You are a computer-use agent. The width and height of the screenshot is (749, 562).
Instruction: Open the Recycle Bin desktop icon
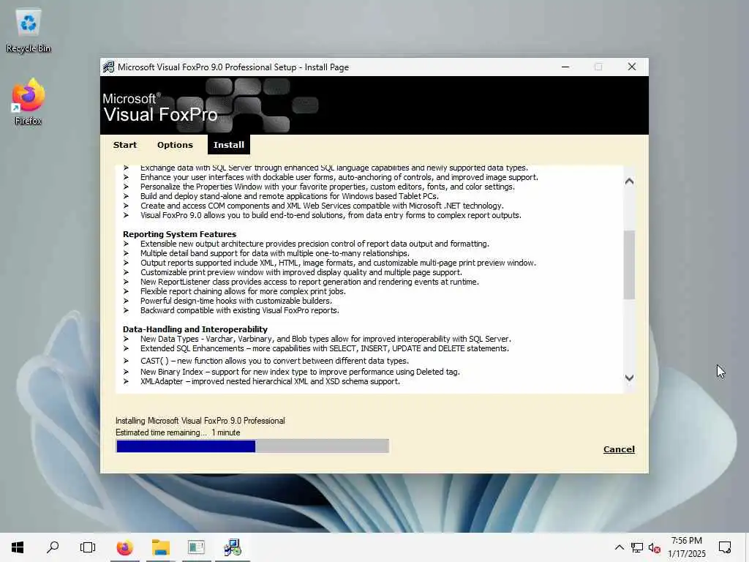click(x=29, y=31)
